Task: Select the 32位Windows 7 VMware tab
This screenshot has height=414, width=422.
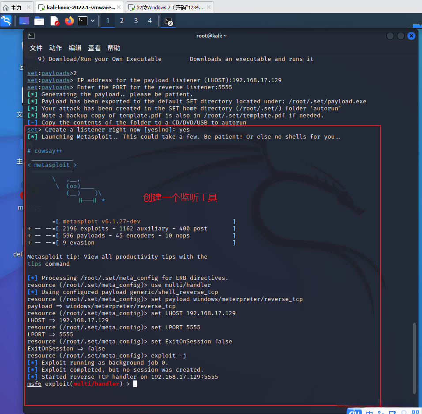Action: click(x=170, y=7)
